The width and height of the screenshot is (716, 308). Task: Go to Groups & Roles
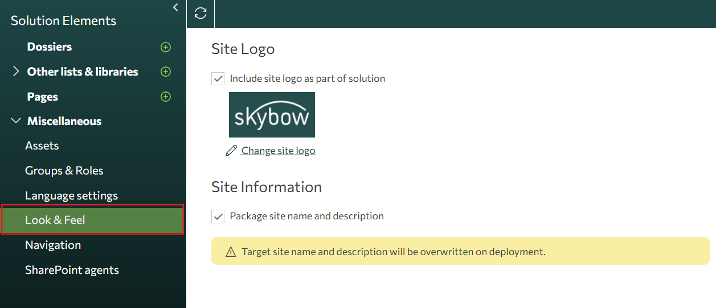[x=64, y=170]
